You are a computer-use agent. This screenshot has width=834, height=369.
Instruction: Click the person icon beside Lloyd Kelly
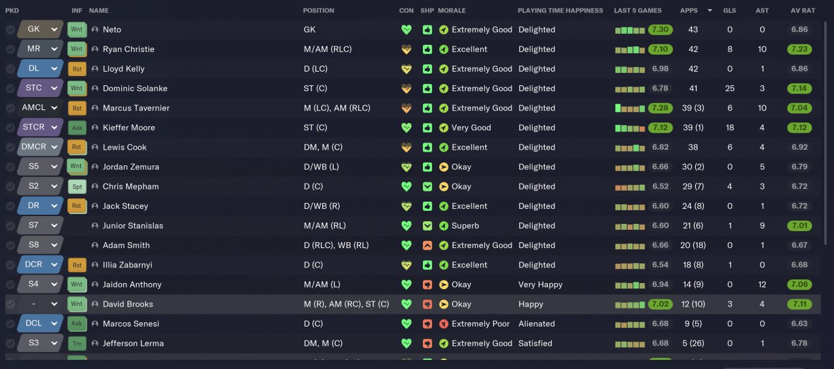click(x=95, y=69)
